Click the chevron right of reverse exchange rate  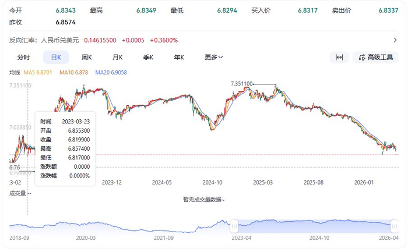(395, 40)
